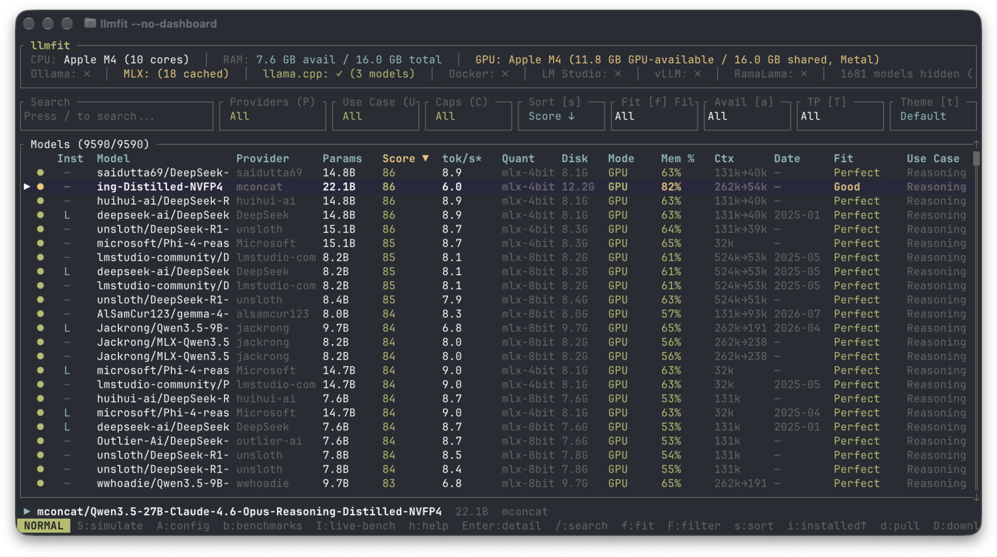Click the Provider column header
The image size is (997, 557).
tap(263, 159)
